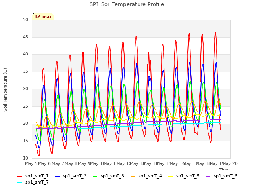Click the blue sp1_smT_2 legend swatch
Screen dimensions: 254x190
[57, 177]
